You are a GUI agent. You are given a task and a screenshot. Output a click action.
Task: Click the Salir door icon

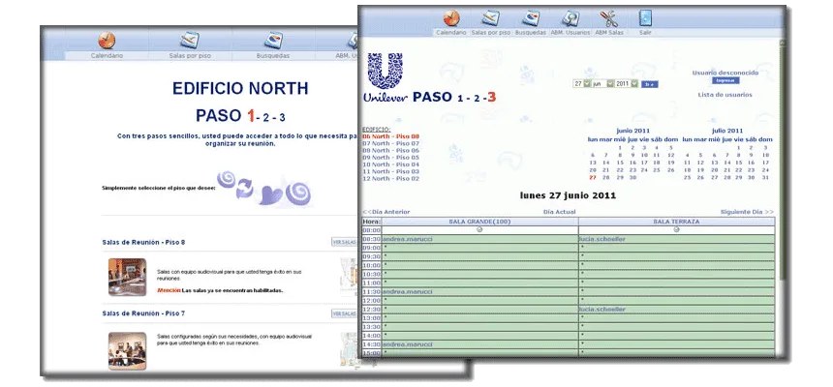645,18
